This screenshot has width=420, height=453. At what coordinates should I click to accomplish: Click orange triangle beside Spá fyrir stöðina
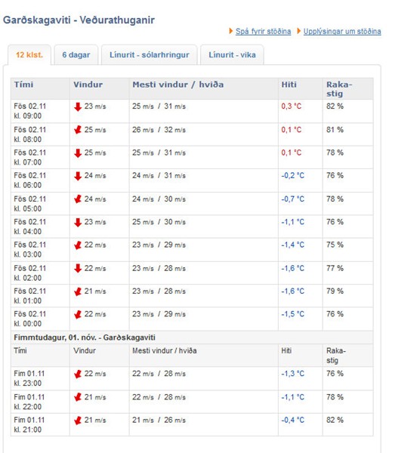(230, 31)
